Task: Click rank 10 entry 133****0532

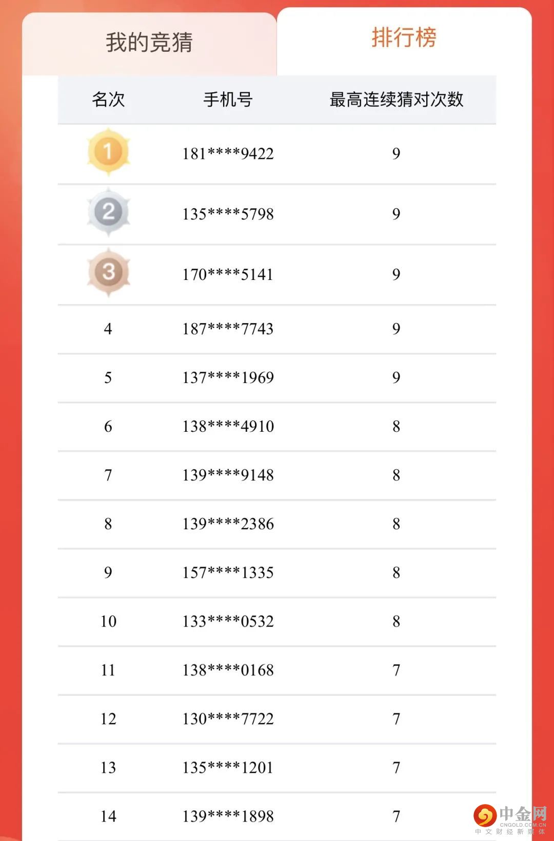Action: (x=277, y=622)
